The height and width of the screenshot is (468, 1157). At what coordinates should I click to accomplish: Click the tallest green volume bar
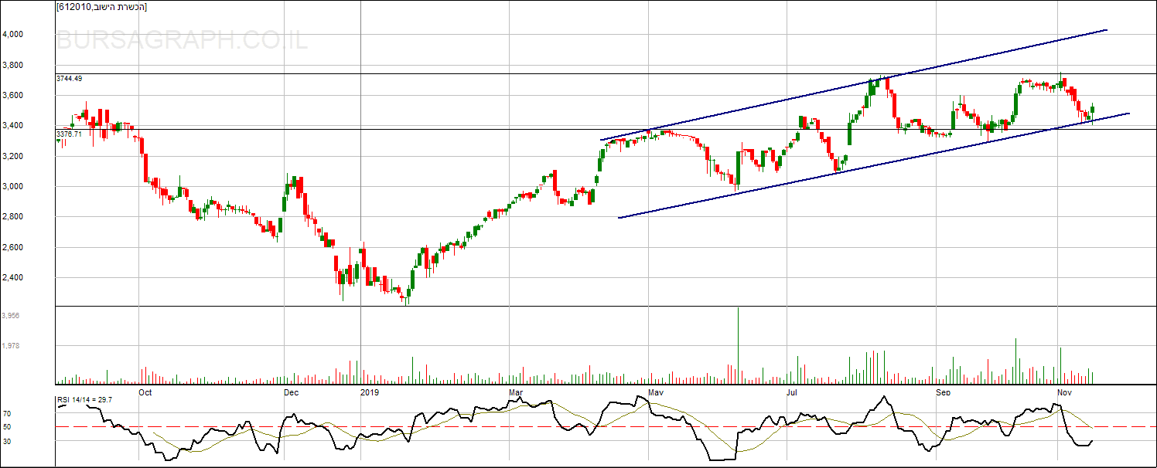tap(738, 345)
